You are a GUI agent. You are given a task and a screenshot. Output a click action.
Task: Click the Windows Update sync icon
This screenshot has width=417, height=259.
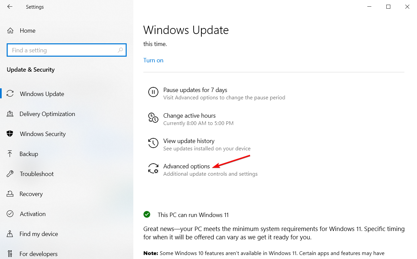tap(10, 94)
